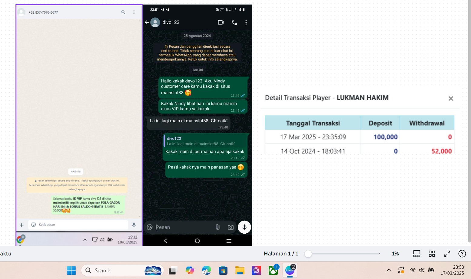Close the Detail Transaksi Player dialog

coord(451,98)
